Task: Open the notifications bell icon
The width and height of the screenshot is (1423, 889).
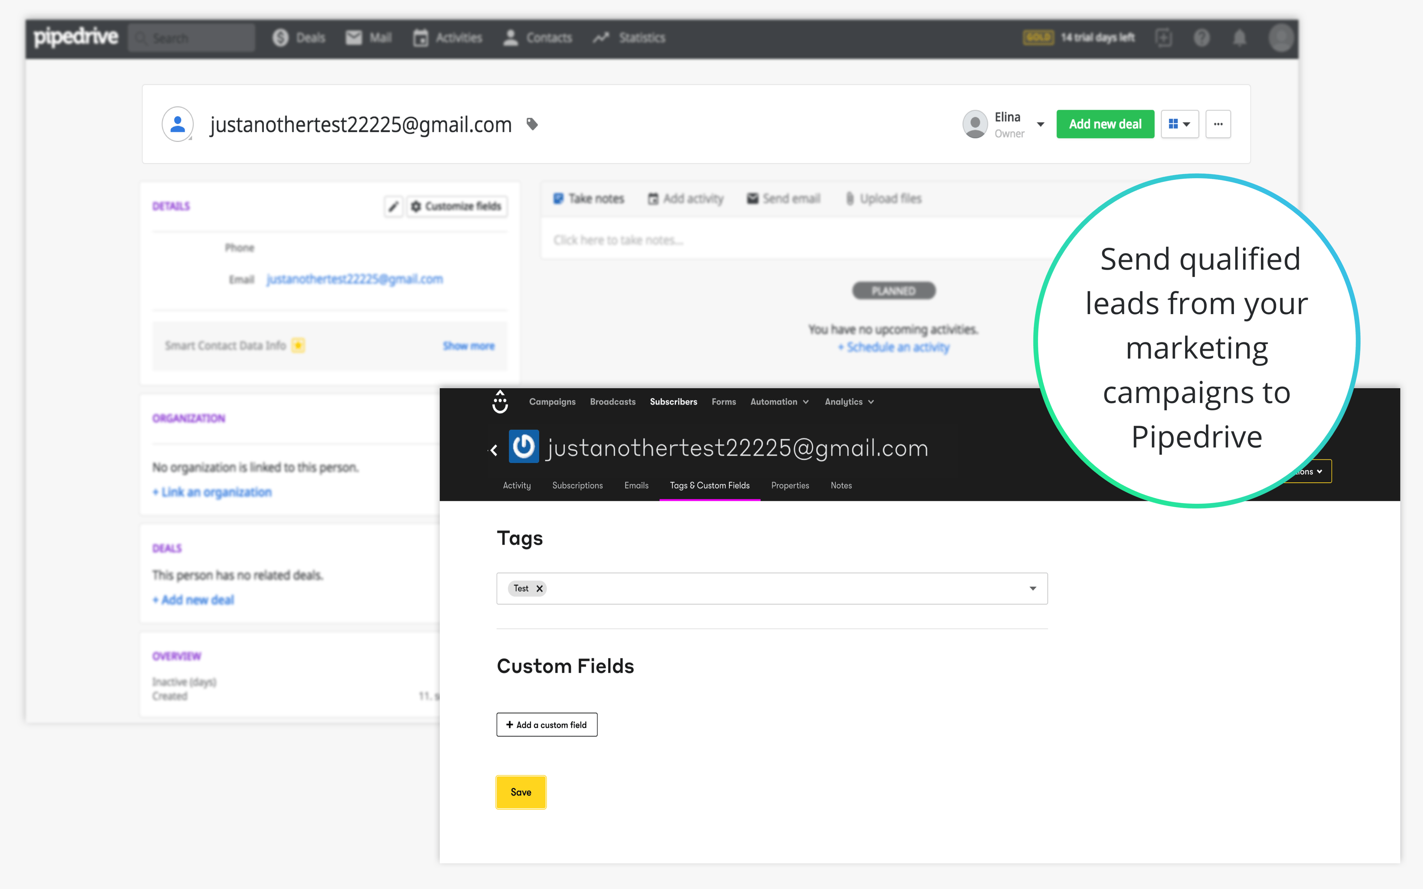Action: pyautogui.click(x=1240, y=38)
